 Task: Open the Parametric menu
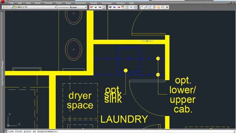tap(107, 3)
